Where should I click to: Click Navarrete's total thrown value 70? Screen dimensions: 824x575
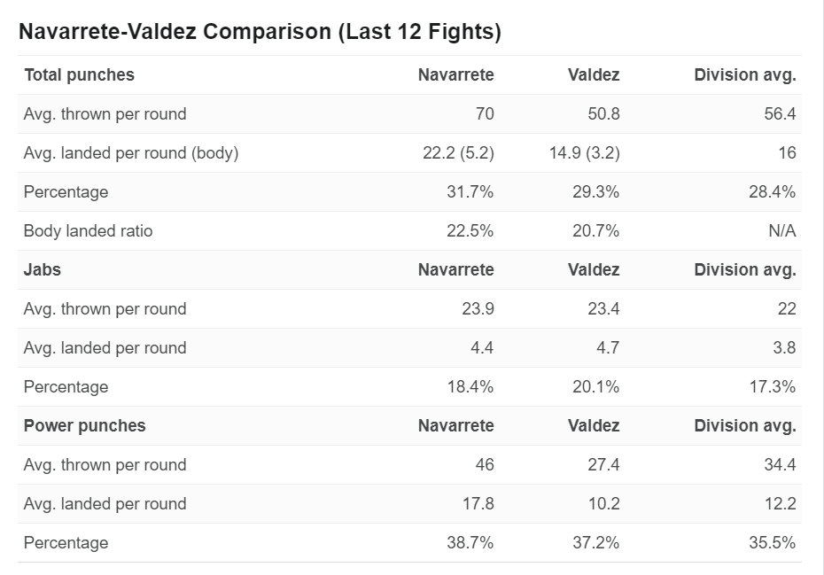click(x=485, y=114)
